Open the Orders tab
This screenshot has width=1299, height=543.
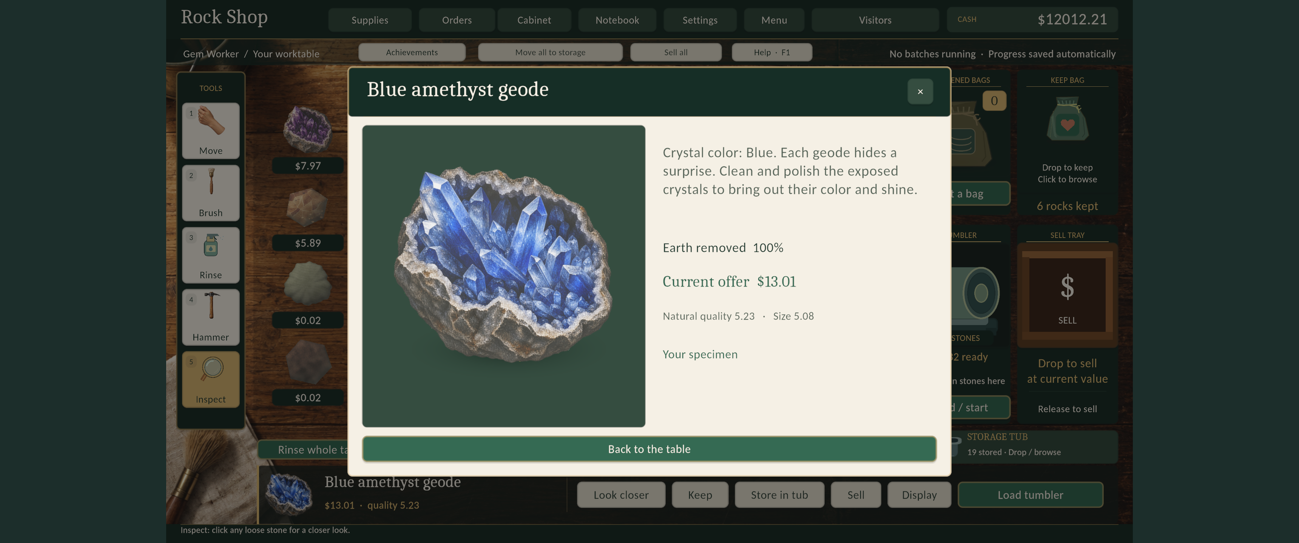pyautogui.click(x=457, y=20)
